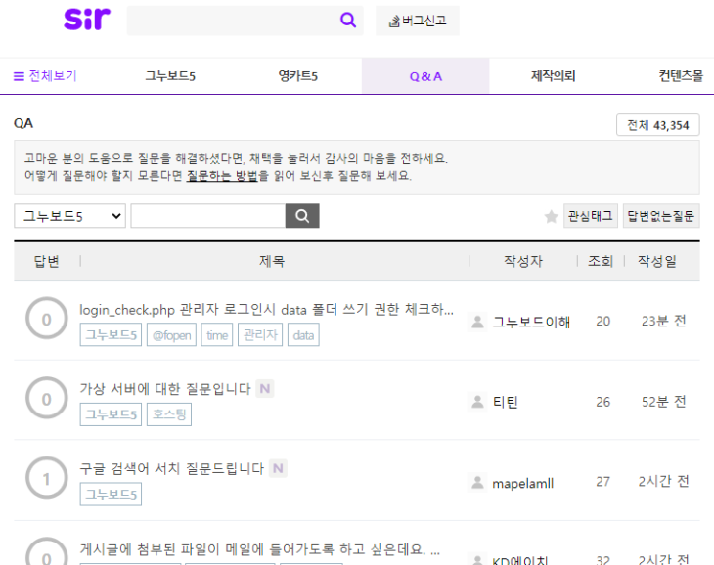Select the Q&A tab

pos(425,76)
